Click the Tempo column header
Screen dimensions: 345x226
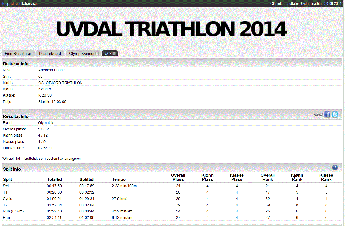(x=119, y=179)
